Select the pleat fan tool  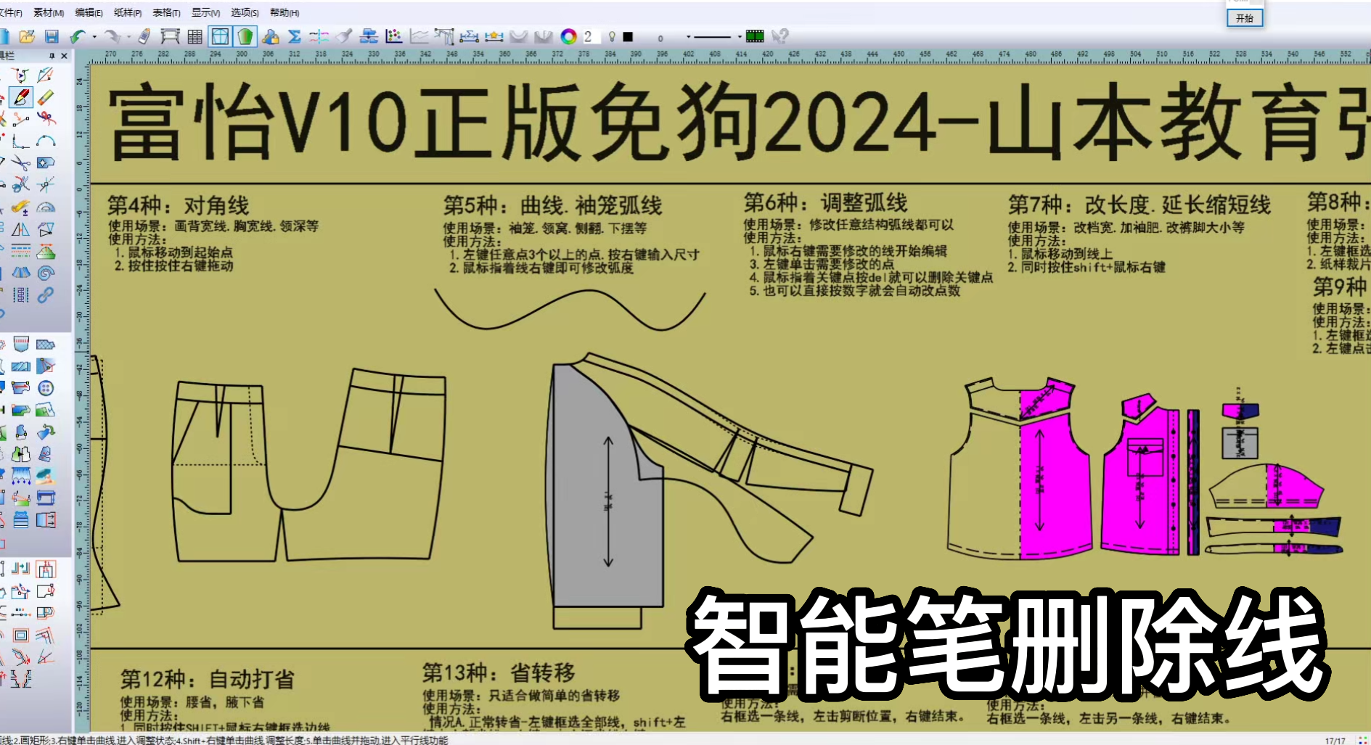[x=21, y=273]
